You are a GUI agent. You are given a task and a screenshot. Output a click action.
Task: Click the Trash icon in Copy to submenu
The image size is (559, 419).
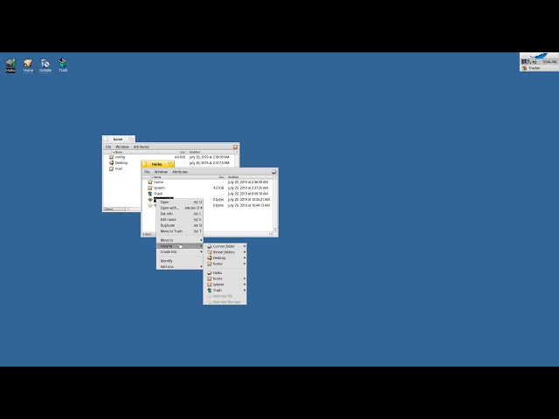(x=210, y=291)
